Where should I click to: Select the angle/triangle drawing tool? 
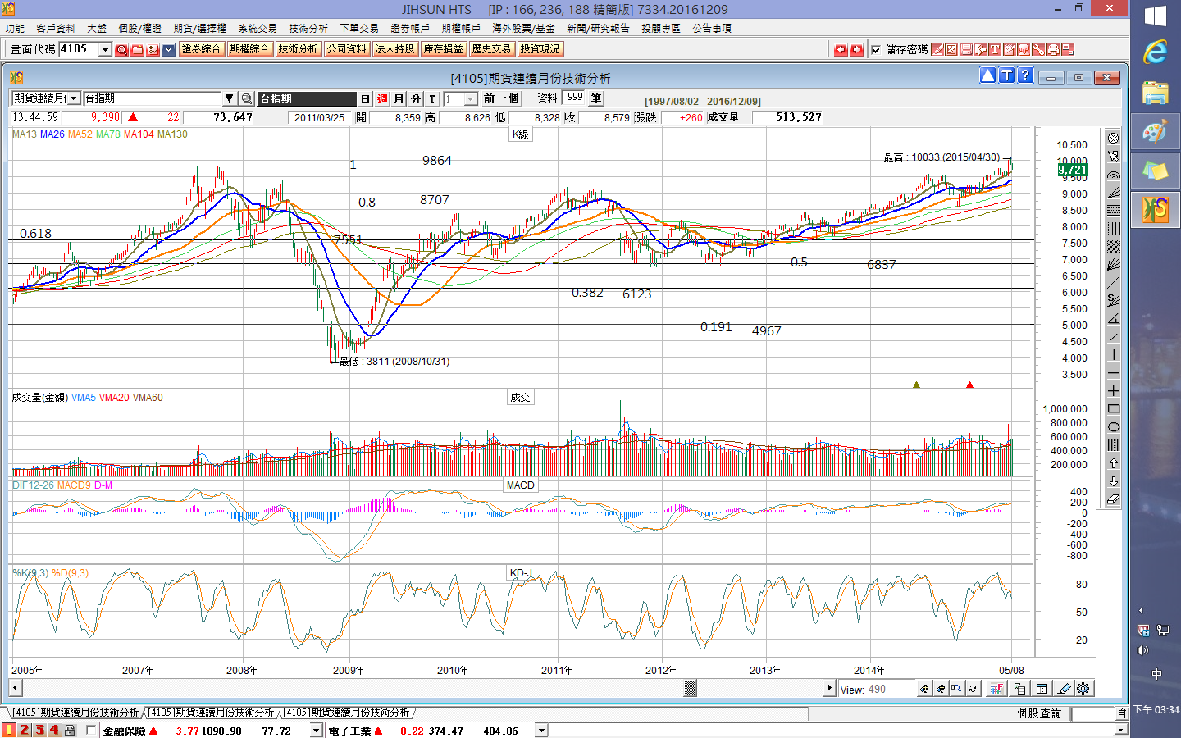point(1113,318)
